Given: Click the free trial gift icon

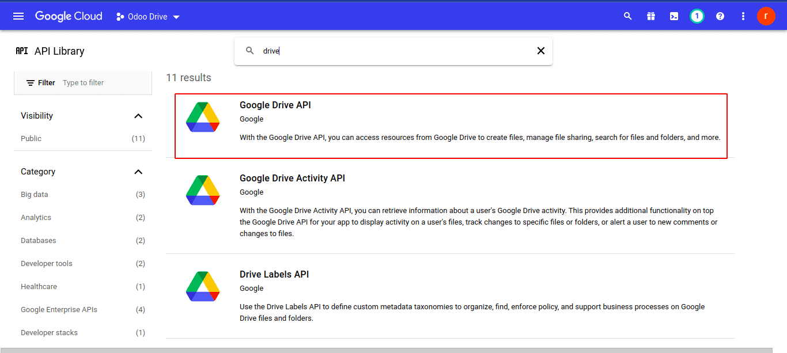Looking at the screenshot, I should (x=650, y=16).
